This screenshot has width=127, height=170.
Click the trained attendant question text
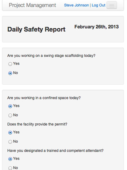55,151
